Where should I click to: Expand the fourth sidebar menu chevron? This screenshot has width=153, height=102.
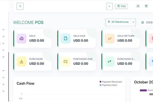coord(3,50)
